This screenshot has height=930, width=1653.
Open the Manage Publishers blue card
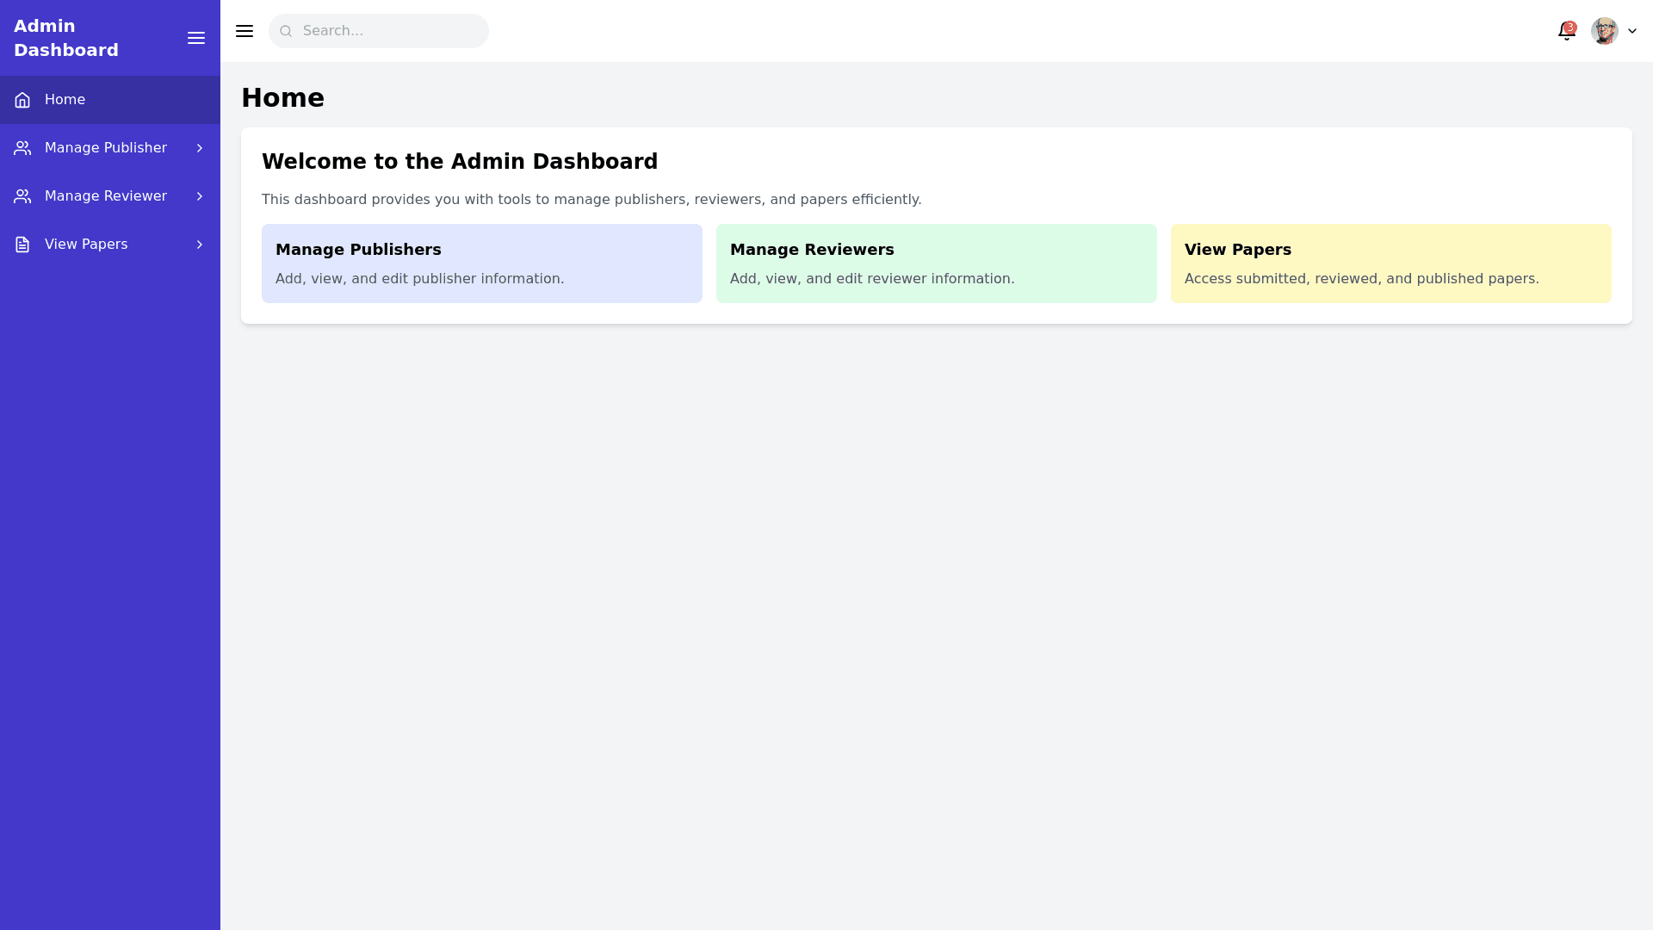click(481, 263)
